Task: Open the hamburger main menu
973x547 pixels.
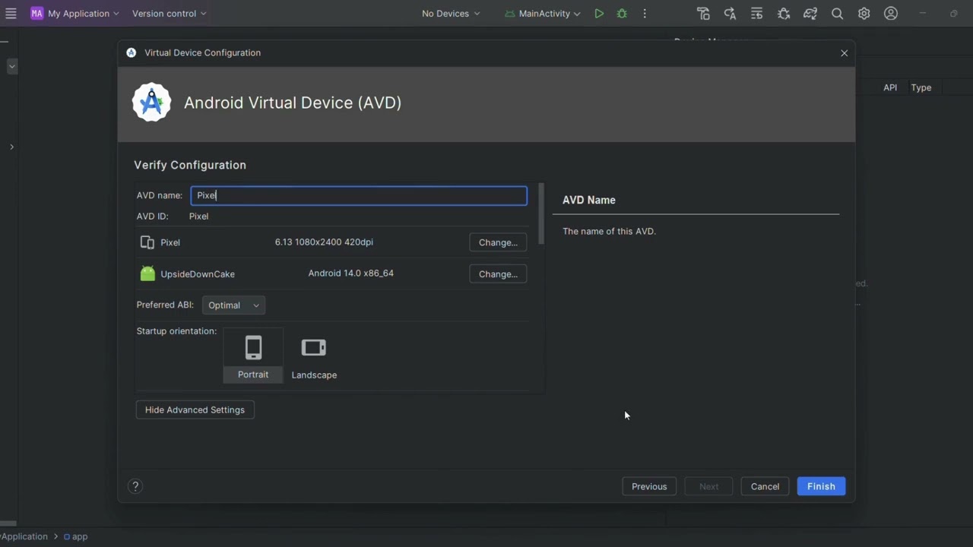Action: point(11,14)
